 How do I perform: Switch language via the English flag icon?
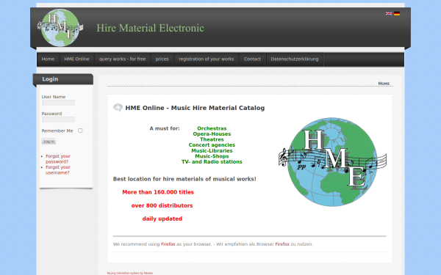(x=389, y=13)
